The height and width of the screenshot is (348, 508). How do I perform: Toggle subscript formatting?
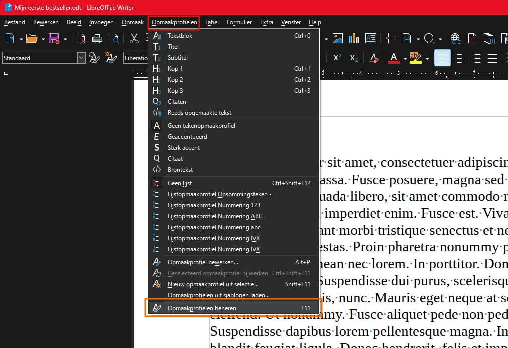coord(354,58)
